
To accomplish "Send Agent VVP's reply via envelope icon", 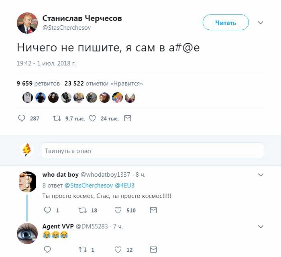I will [x=153, y=249].
